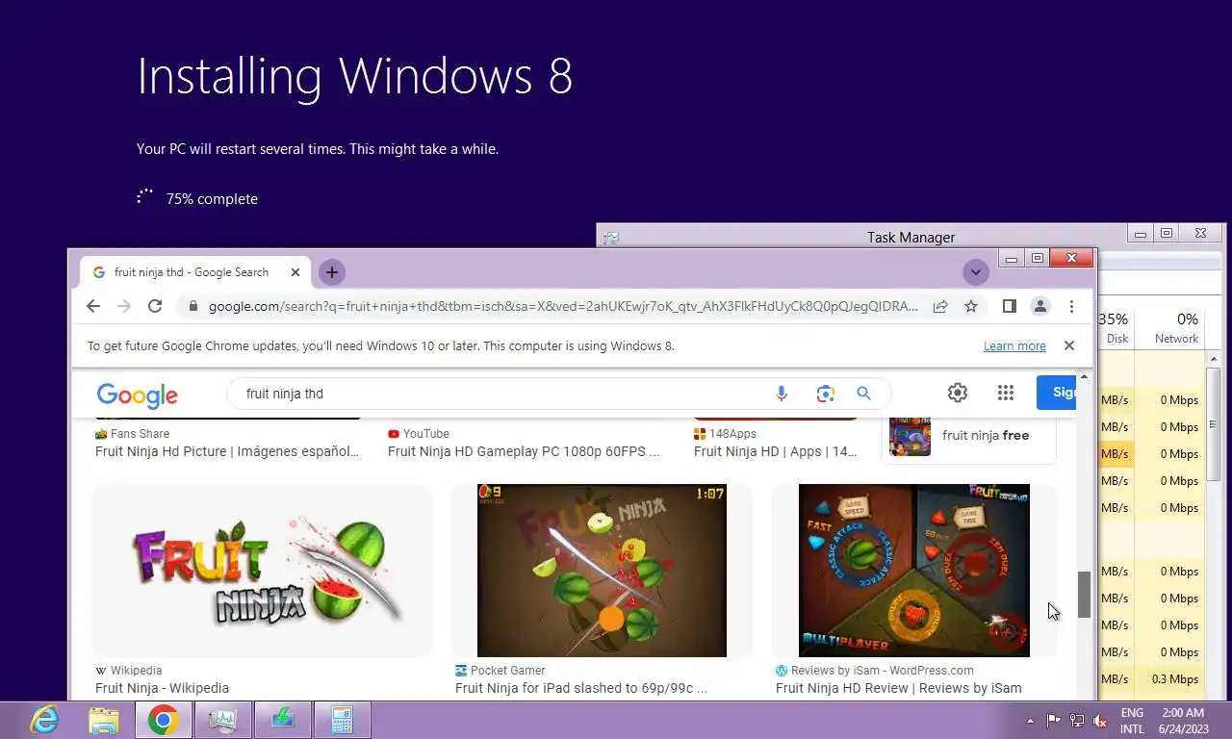Open Fruit Ninja - Wikipedia result link
1232x739 pixels.
[162, 688]
